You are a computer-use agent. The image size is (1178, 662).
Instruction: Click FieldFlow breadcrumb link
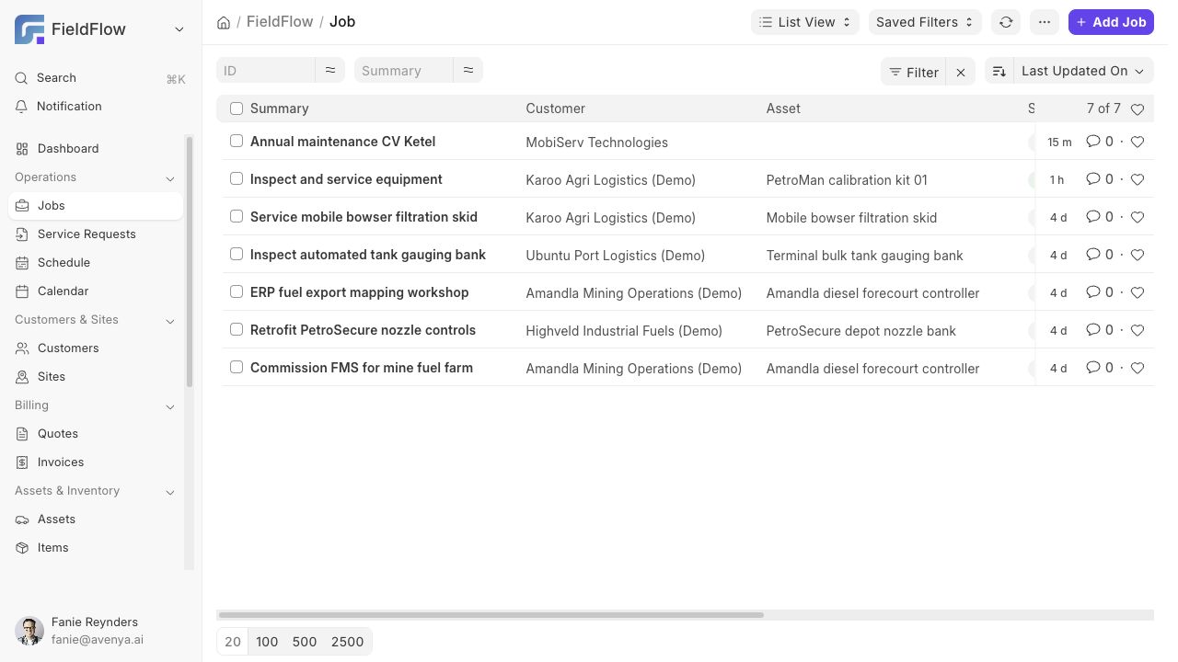280,21
